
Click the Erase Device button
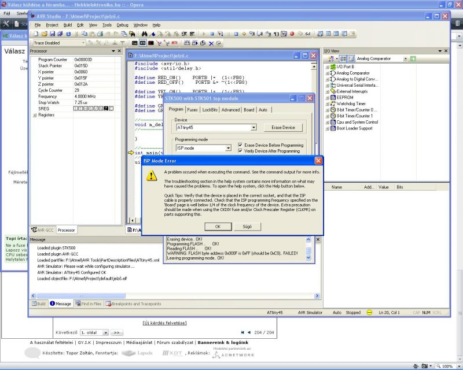[283, 127]
